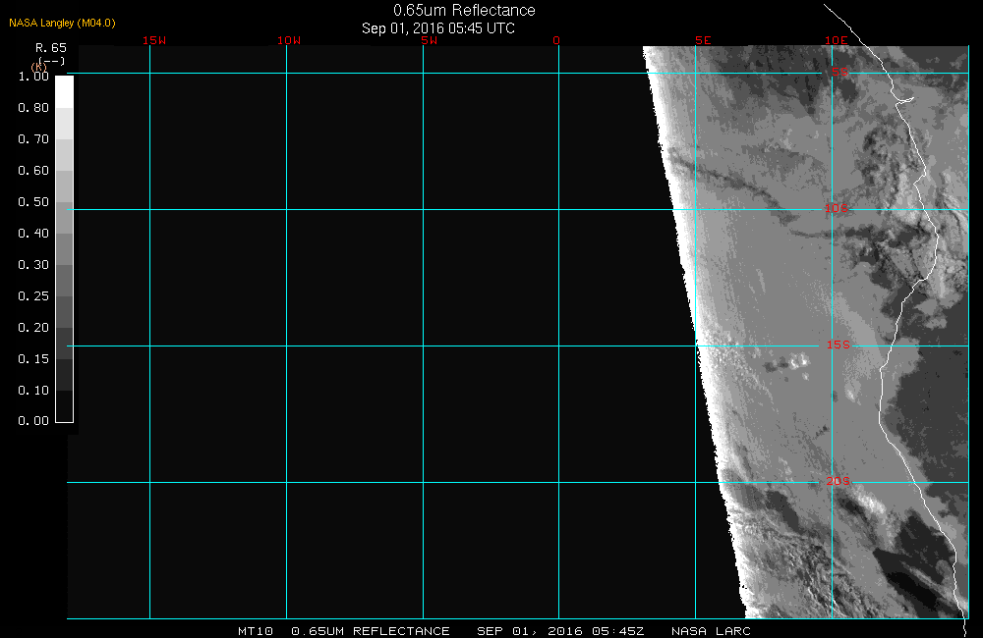
Task: Click the 0.80 colorbar value
Action: coord(33,108)
